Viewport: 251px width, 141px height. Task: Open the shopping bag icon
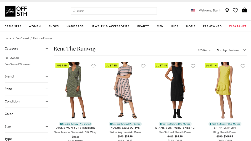[244, 10]
